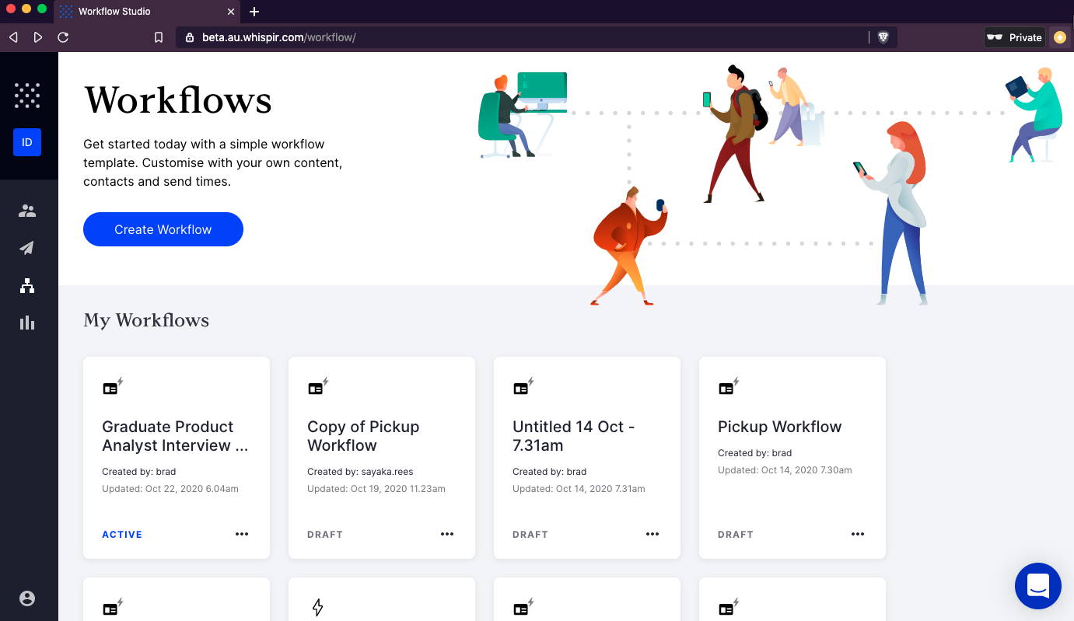Open the user profile icon at sidebar bottom
This screenshot has width=1074, height=621.
[x=27, y=598]
